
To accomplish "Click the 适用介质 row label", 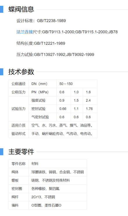I will pos(19,125).
